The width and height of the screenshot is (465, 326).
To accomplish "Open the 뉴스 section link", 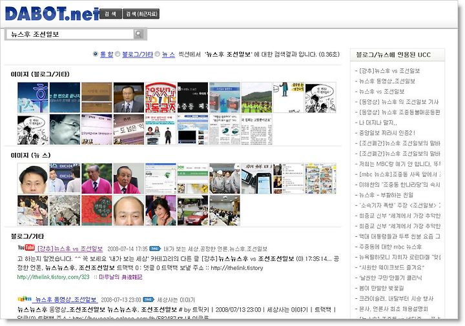I will pyautogui.click(x=169, y=54).
